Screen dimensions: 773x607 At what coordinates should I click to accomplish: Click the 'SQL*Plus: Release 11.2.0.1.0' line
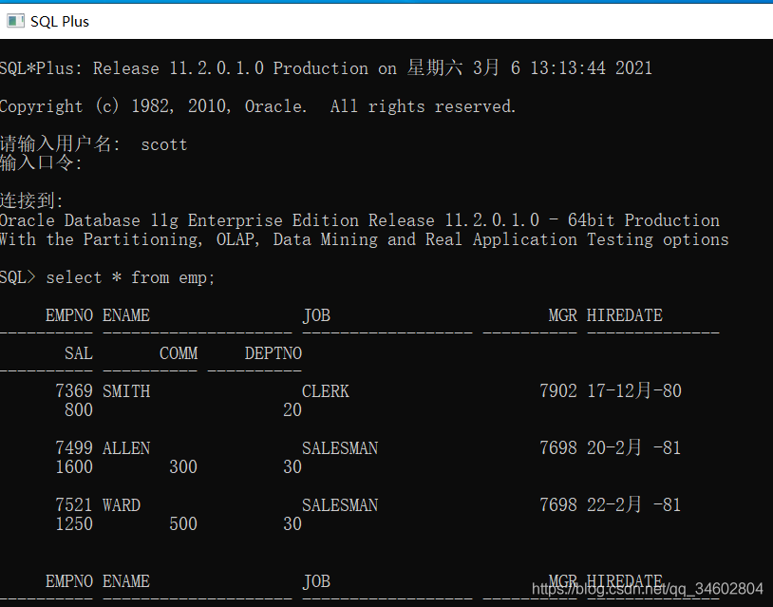pos(326,67)
